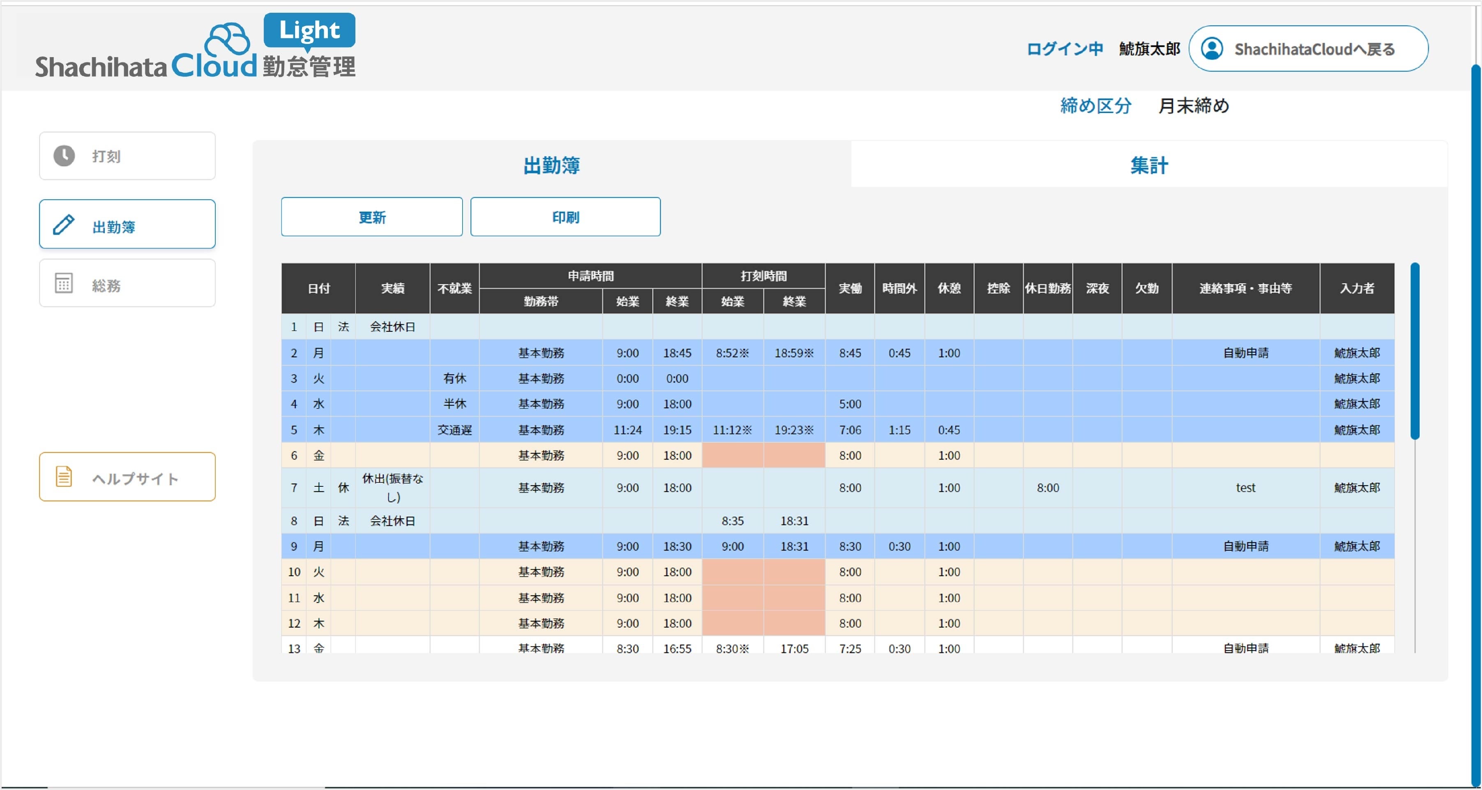Click the calculator icon beside 総務
1482x790 pixels.
pos(64,283)
